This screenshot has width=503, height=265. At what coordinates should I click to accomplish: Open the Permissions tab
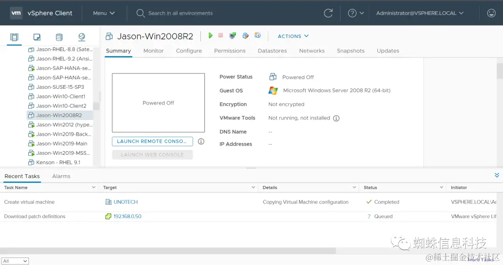[x=230, y=51]
